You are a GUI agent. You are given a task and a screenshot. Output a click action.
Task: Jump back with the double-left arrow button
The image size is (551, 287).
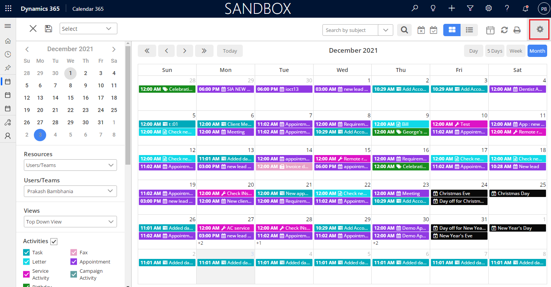point(147,51)
